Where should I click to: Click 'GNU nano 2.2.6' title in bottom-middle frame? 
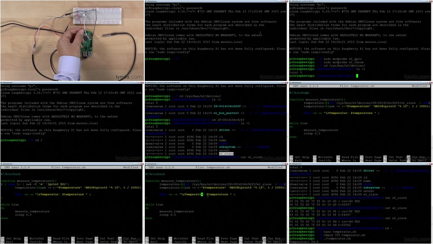pos(161,167)
